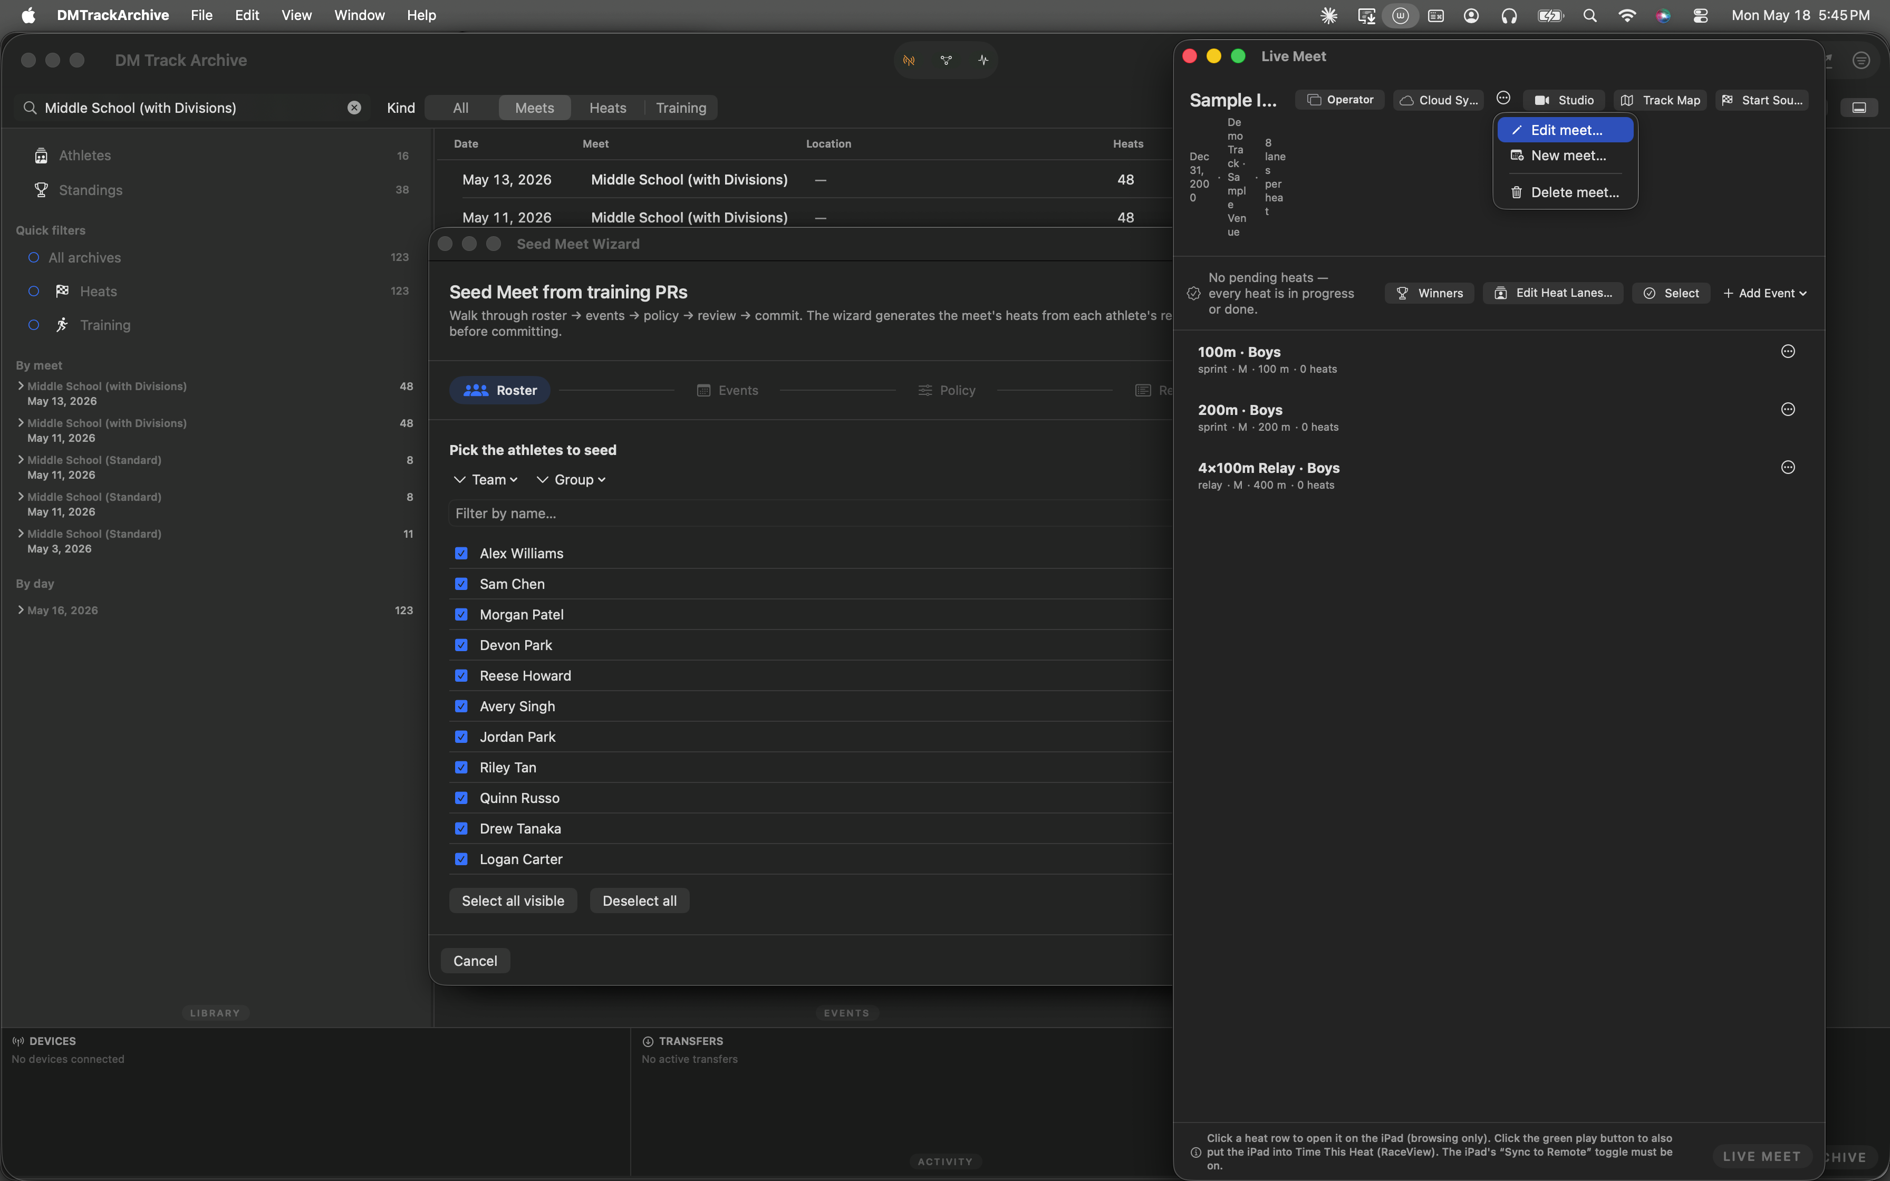Click the Devices antenna icon
The width and height of the screenshot is (1890, 1181).
coord(18,1041)
